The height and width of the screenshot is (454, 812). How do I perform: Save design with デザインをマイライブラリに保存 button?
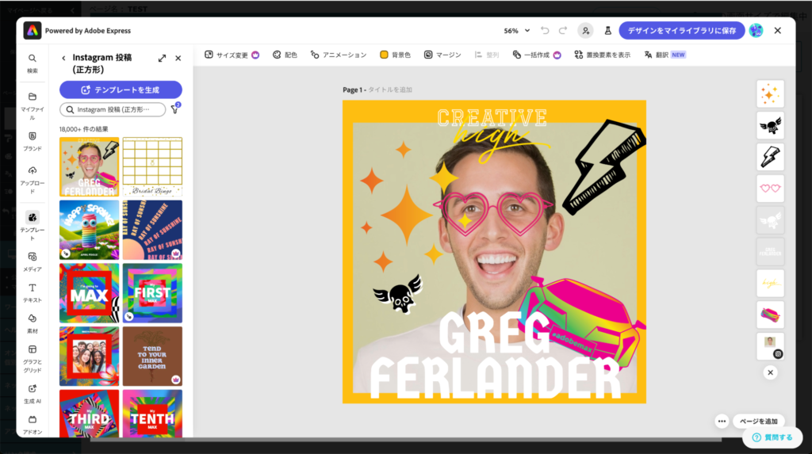(681, 31)
